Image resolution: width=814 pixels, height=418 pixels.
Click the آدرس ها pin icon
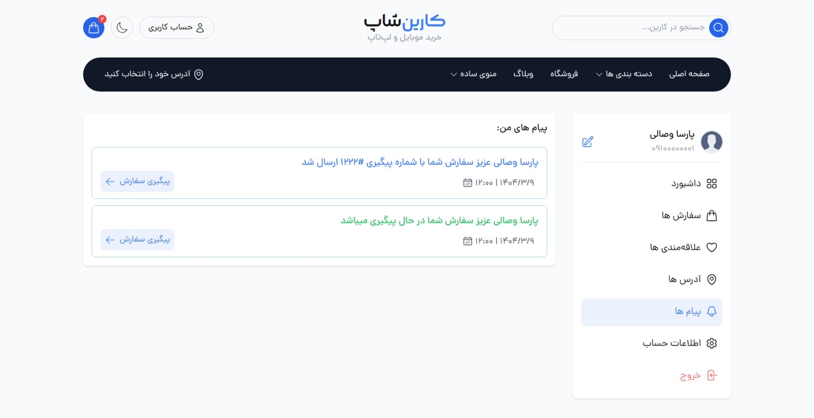click(711, 279)
